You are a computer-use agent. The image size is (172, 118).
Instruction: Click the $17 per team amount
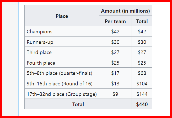tap(115, 73)
